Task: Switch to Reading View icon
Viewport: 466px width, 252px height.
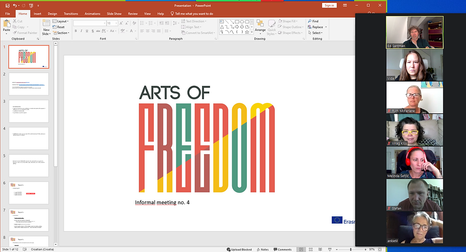Action: (320, 250)
